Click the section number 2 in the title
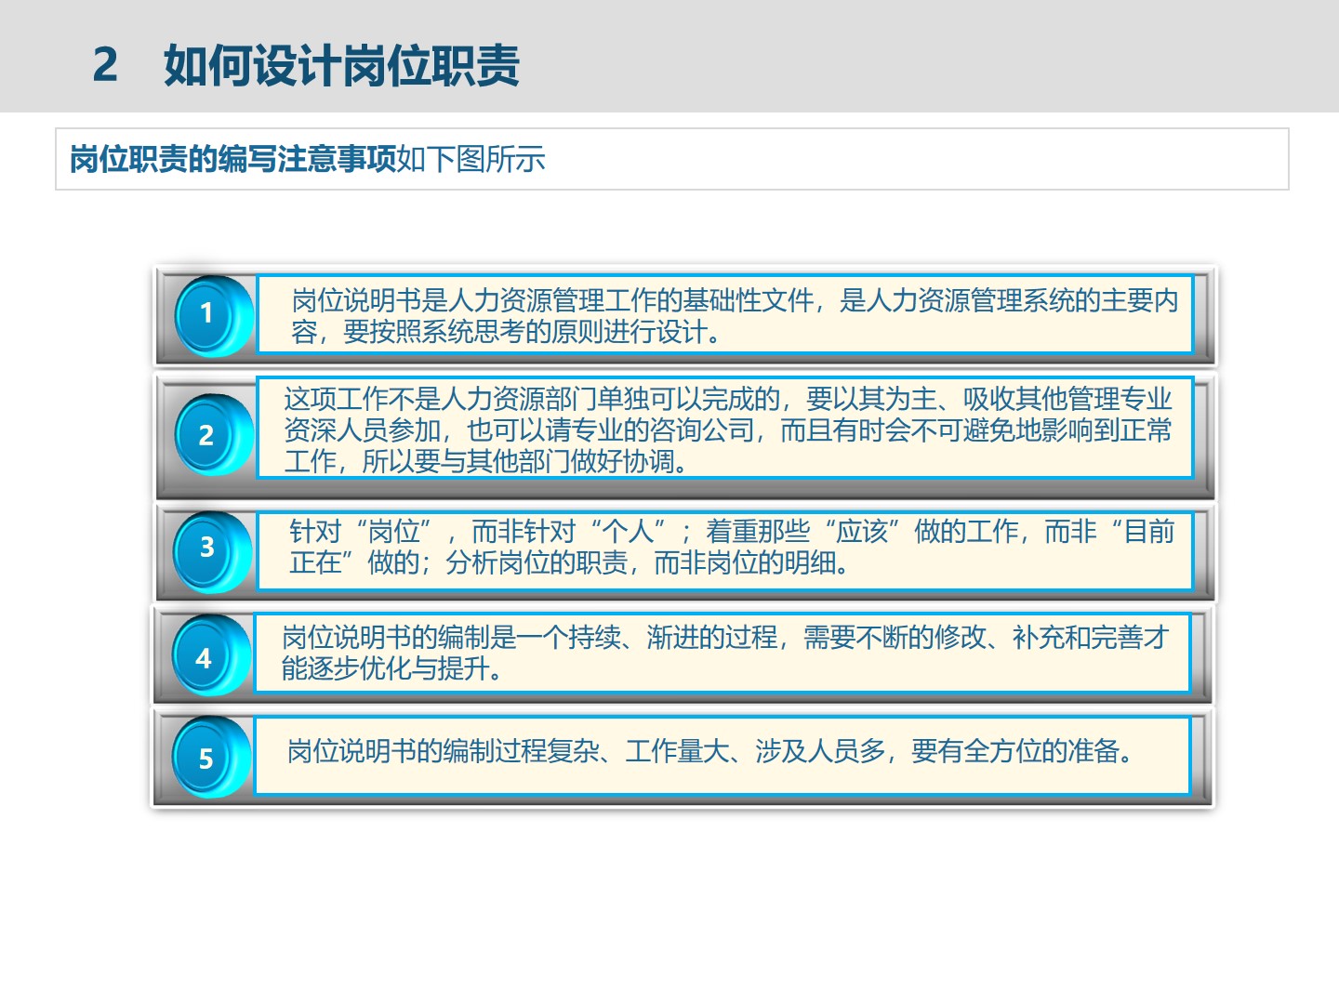1339x1004 pixels. click(x=105, y=65)
